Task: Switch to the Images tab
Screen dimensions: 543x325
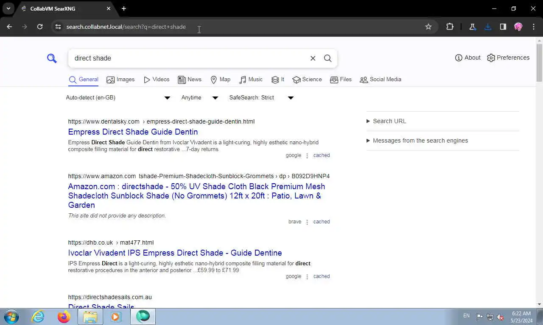Action: [120, 80]
